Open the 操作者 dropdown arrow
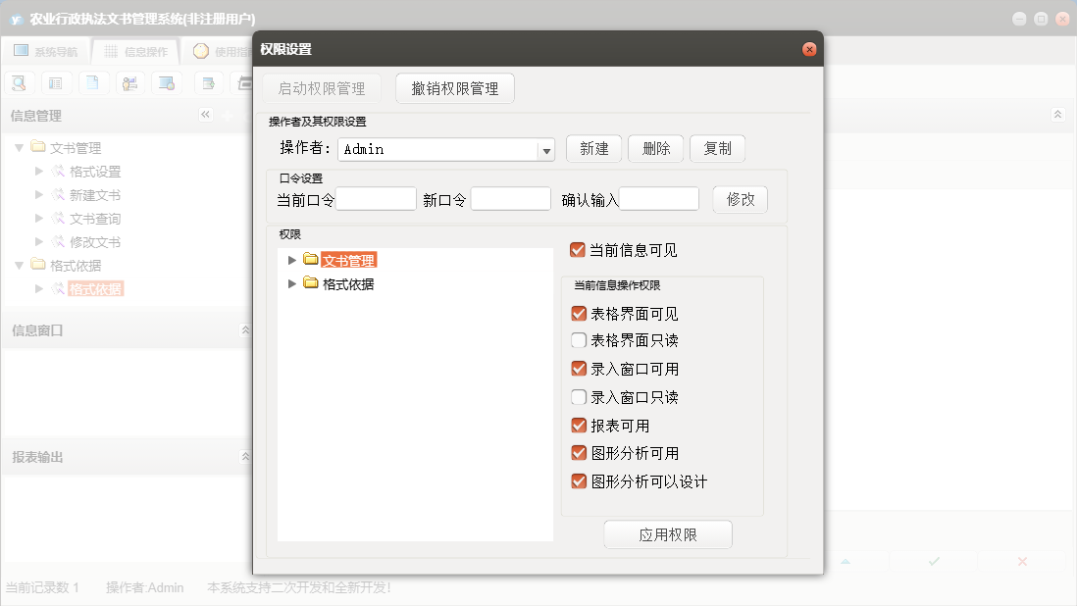This screenshot has width=1077, height=606. click(x=546, y=150)
